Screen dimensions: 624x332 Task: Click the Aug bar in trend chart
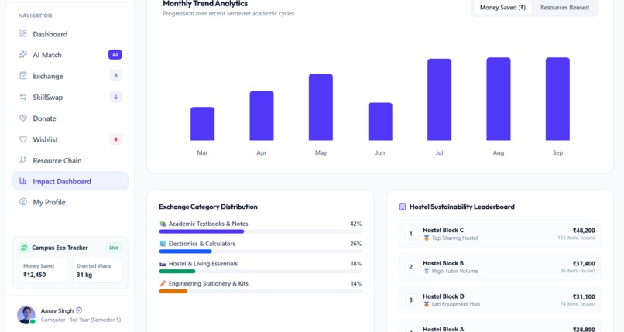click(499, 99)
